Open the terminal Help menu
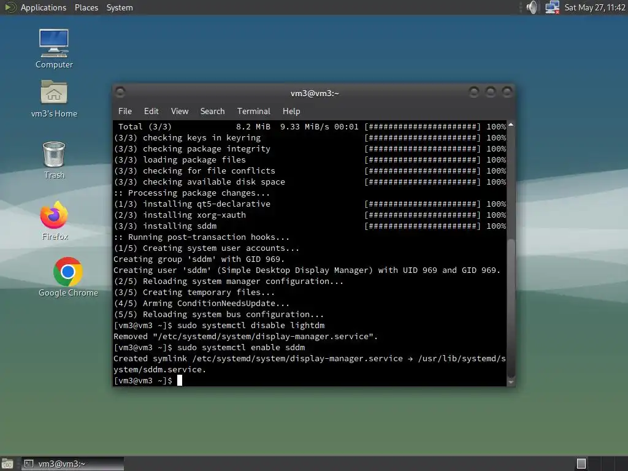 click(x=291, y=112)
